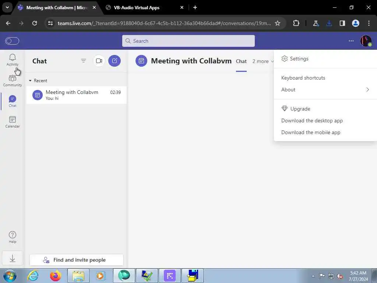Click the Action Center flag tray icon
Viewport: 377px width, 283px height.
tap(322, 276)
